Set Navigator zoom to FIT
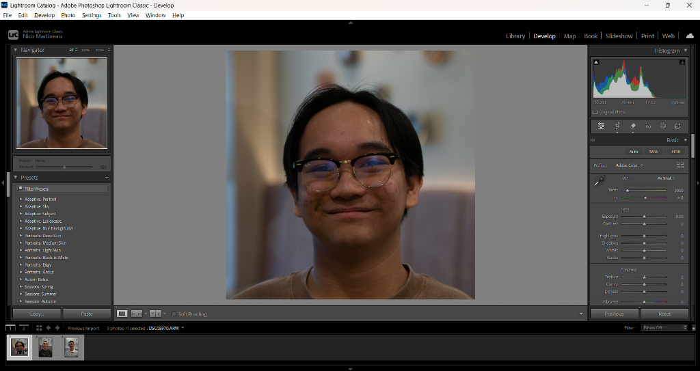Viewport: 700px width, 371px height. click(x=71, y=50)
